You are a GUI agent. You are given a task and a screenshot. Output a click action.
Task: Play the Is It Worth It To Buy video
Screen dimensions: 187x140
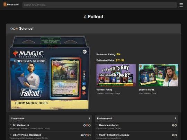(116, 75)
